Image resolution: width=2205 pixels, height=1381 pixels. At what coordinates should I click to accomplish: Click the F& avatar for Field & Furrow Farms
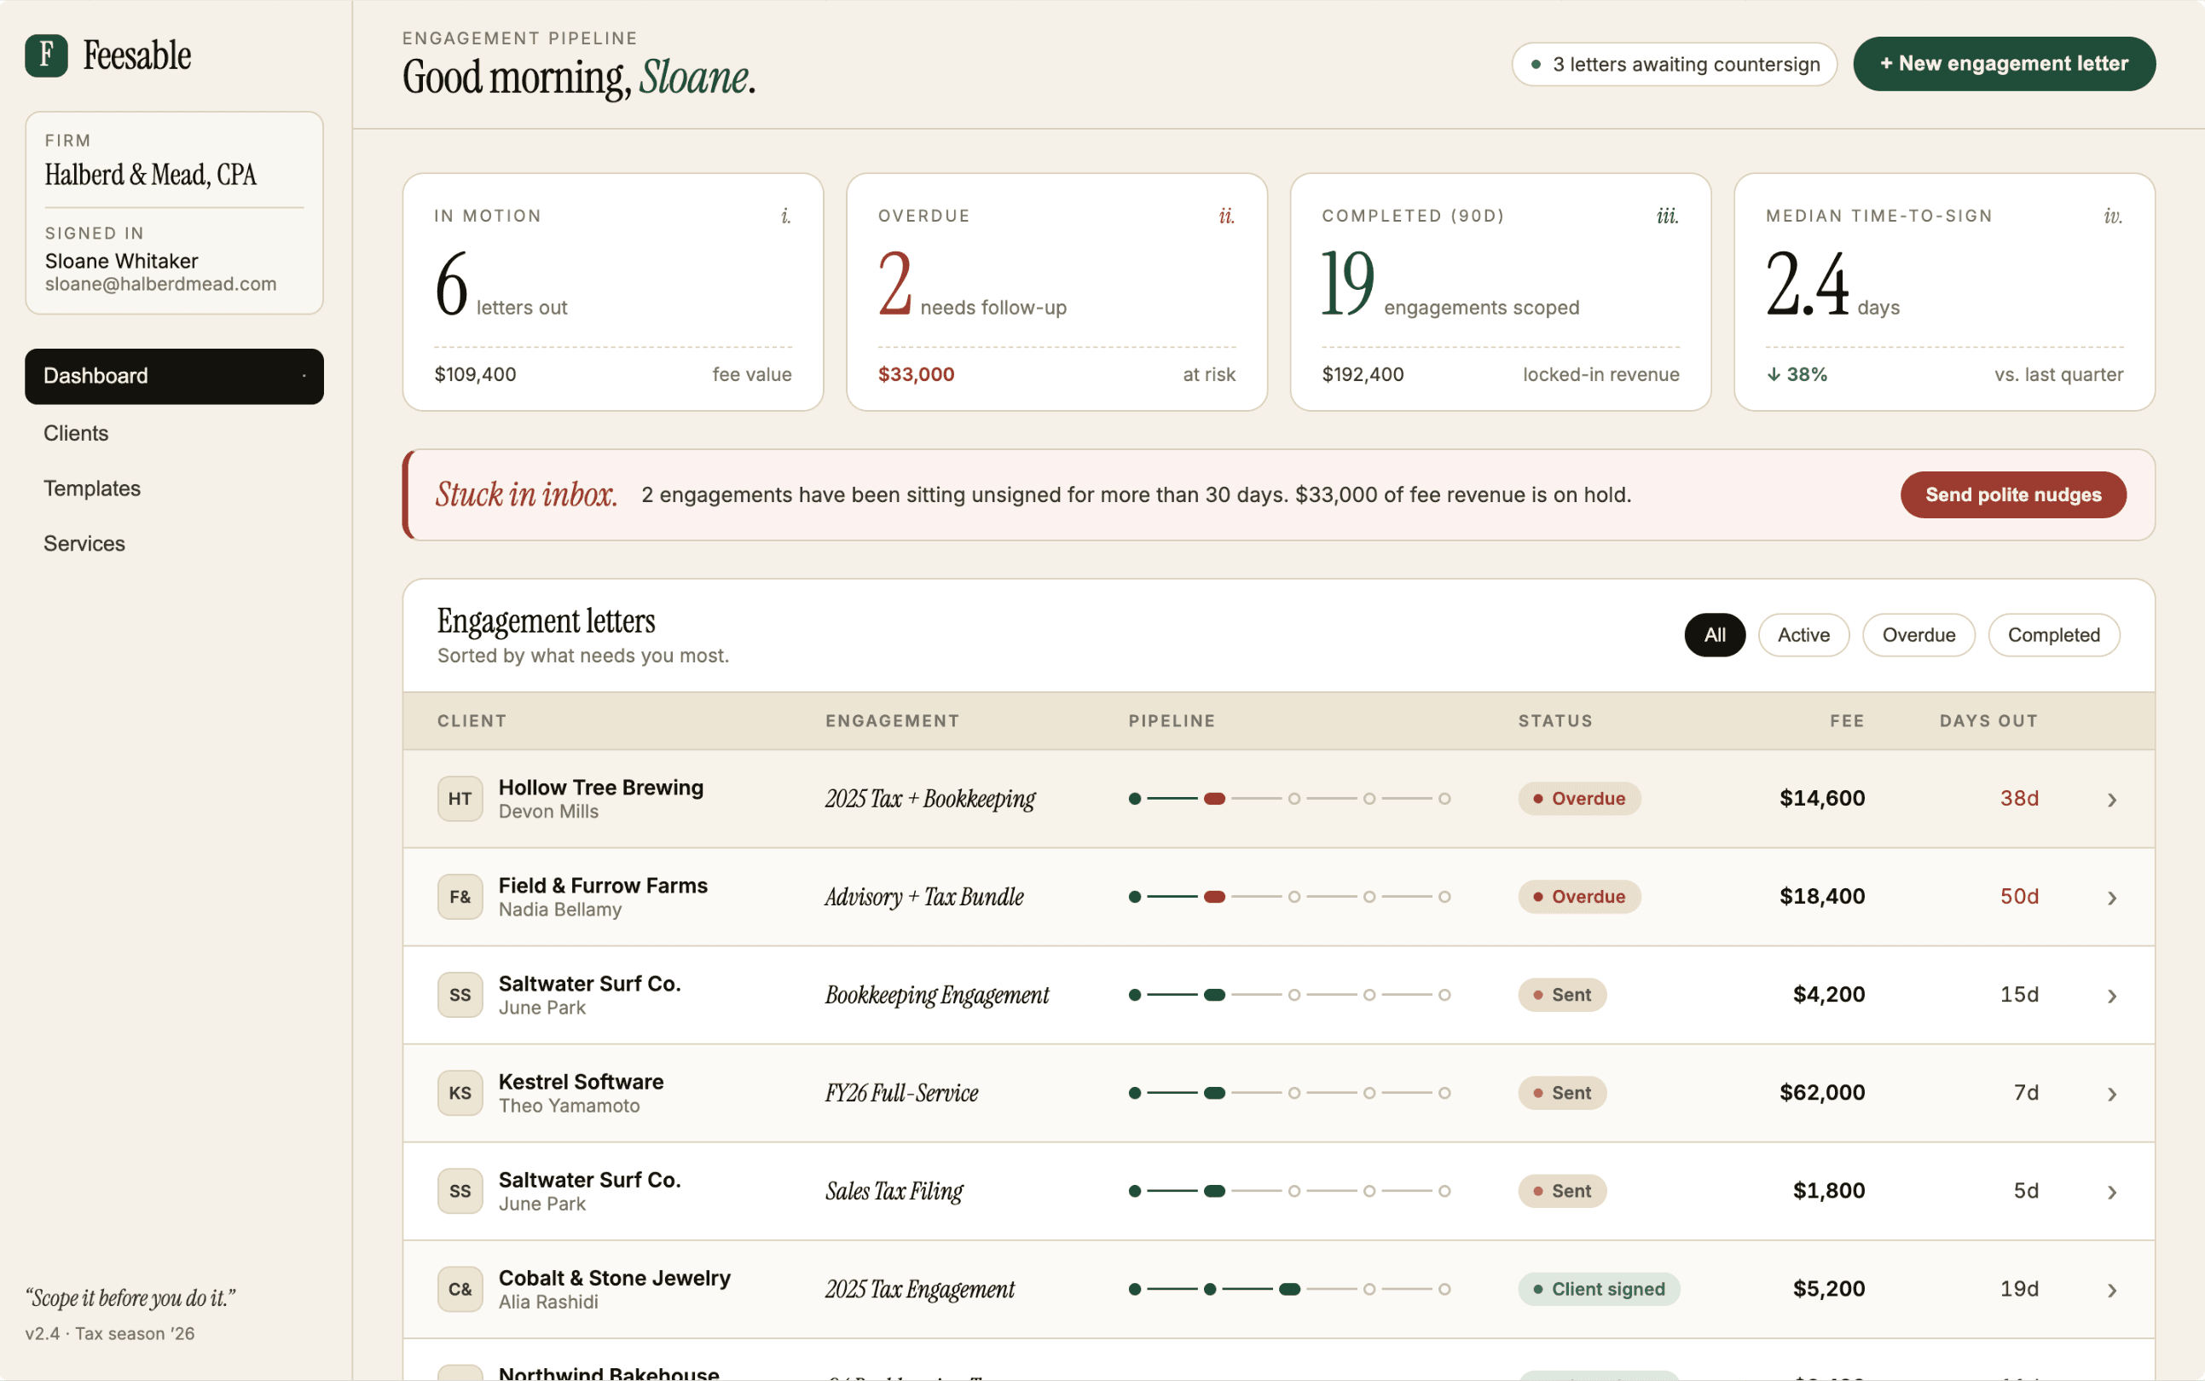point(460,897)
